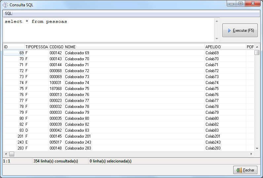Click the Consulta SQL title bar icon
Viewport: 263px width, 178px height.
6,5
